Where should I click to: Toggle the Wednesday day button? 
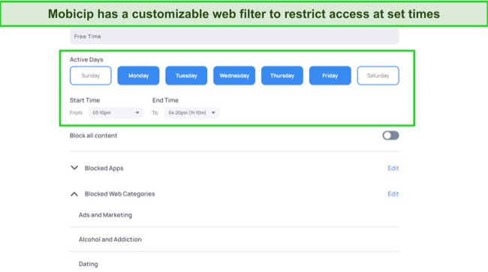coord(234,76)
